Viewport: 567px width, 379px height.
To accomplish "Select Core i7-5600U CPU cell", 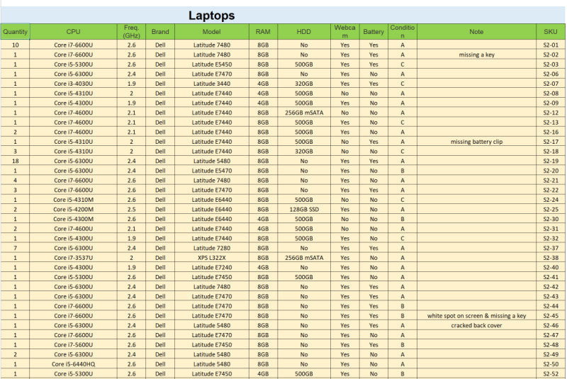I will 74,345.
